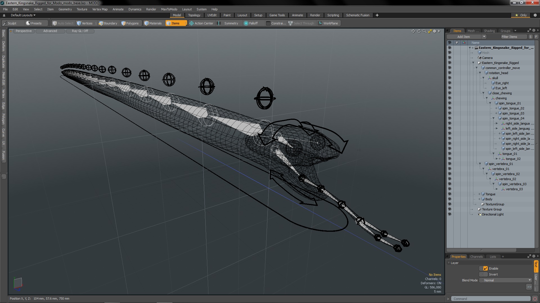Open Items panel gear settings
Screen dimensions: 540x303
click(x=534, y=31)
